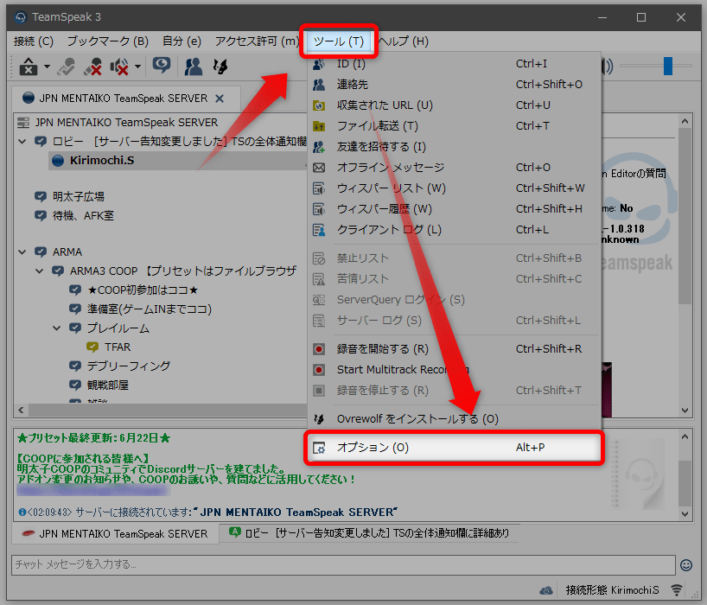Choose 友達を招待する (I)
The width and height of the screenshot is (707, 605).
[x=454, y=147]
